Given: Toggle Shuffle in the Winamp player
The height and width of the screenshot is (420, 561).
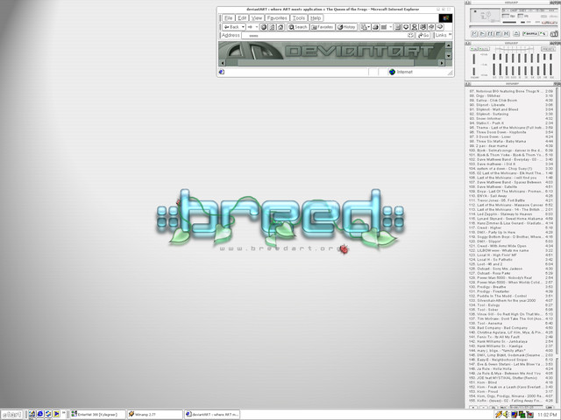Looking at the screenshot, I should click(530, 33).
